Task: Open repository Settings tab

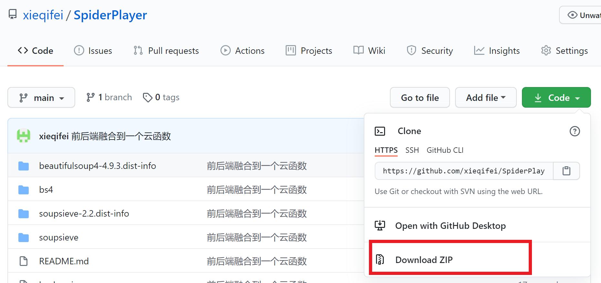Action: click(565, 51)
